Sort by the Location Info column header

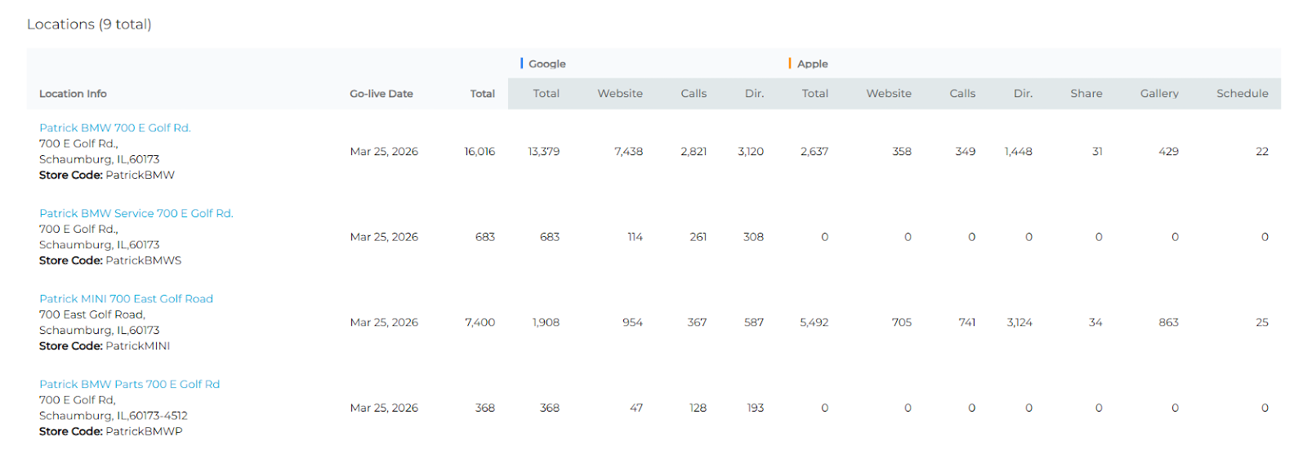tap(73, 94)
